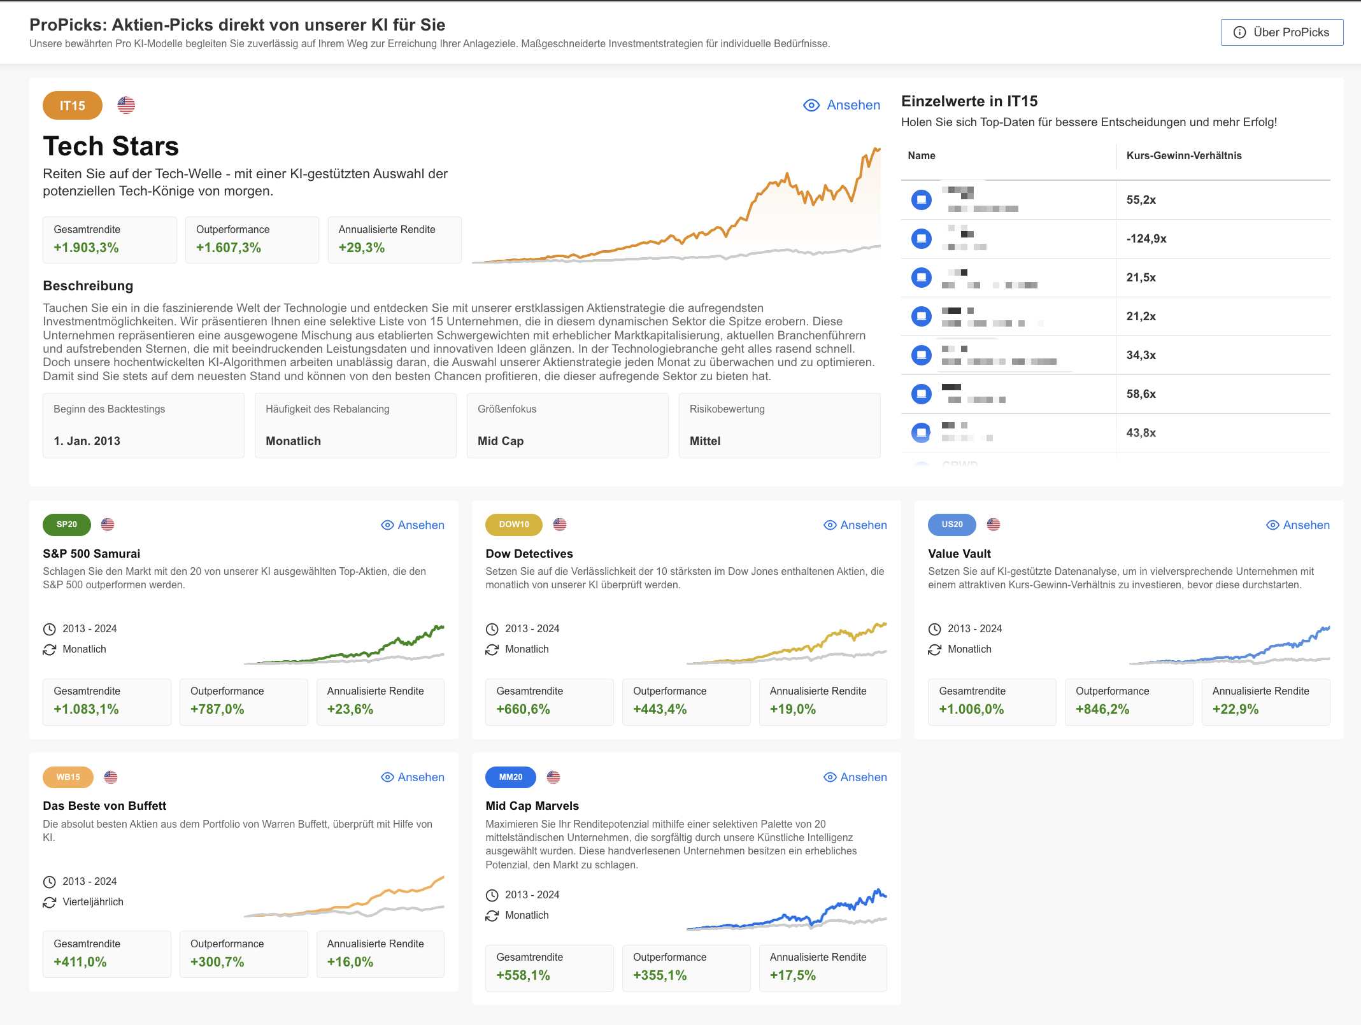
Task: Click the stock icon in the -124,9x row
Action: (x=922, y=239)
